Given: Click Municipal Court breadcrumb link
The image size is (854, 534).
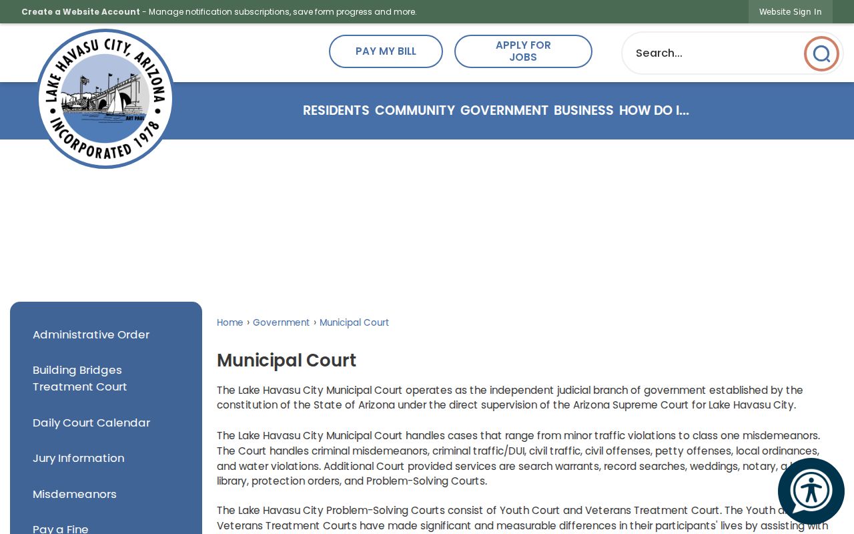Looking at the screenshot, I should [x=354, y=322].
